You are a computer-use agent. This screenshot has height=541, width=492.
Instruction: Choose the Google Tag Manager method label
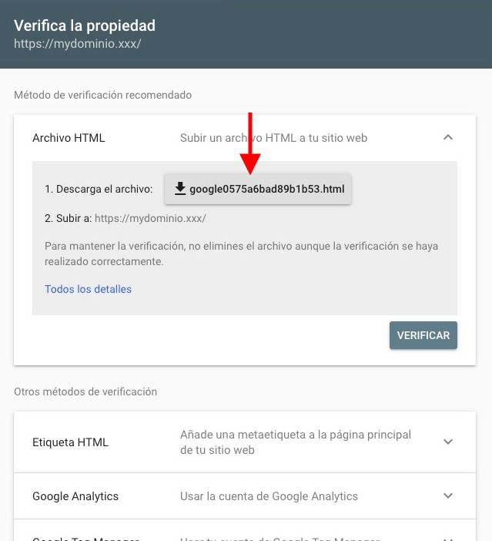coord(85,539)
